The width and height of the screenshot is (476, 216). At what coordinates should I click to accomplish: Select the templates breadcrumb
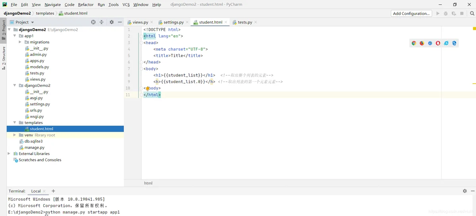pos(45,13)
